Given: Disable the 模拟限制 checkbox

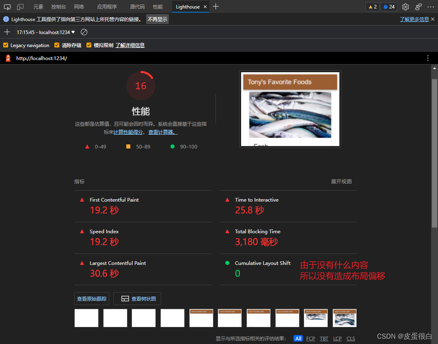Looking at the screenshot, I should coord(89,45).
